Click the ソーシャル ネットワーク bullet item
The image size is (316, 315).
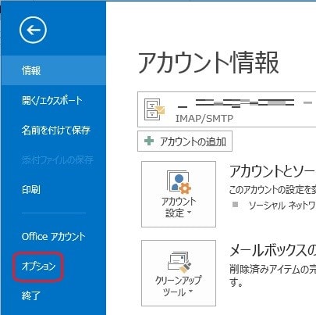(x=282, y=206)
